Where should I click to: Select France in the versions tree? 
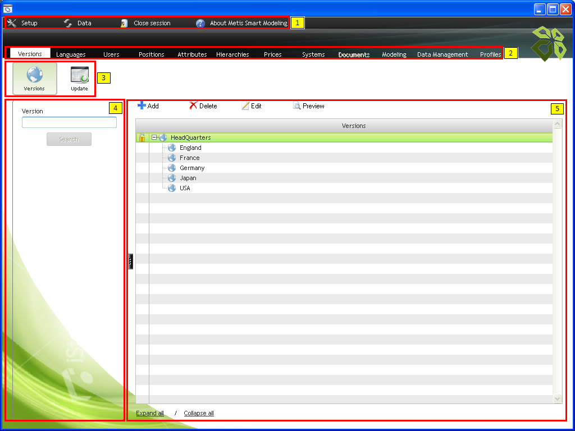190,158
